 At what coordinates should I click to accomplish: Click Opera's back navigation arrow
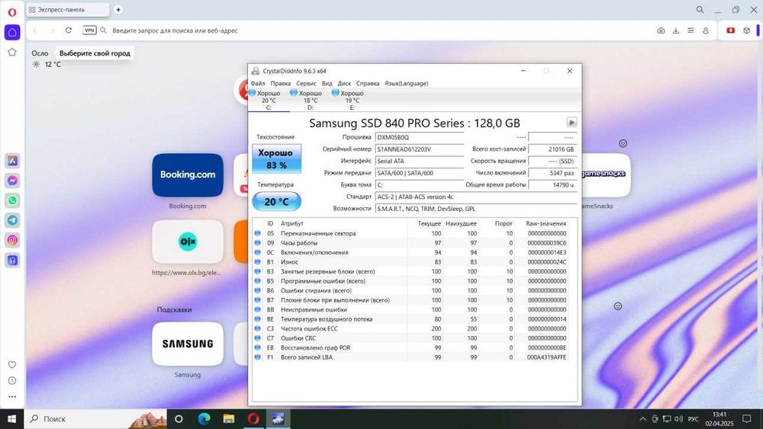click(35, 30)
